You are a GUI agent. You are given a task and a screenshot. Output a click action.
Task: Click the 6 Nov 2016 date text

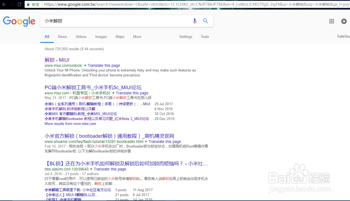pos(163,109)
